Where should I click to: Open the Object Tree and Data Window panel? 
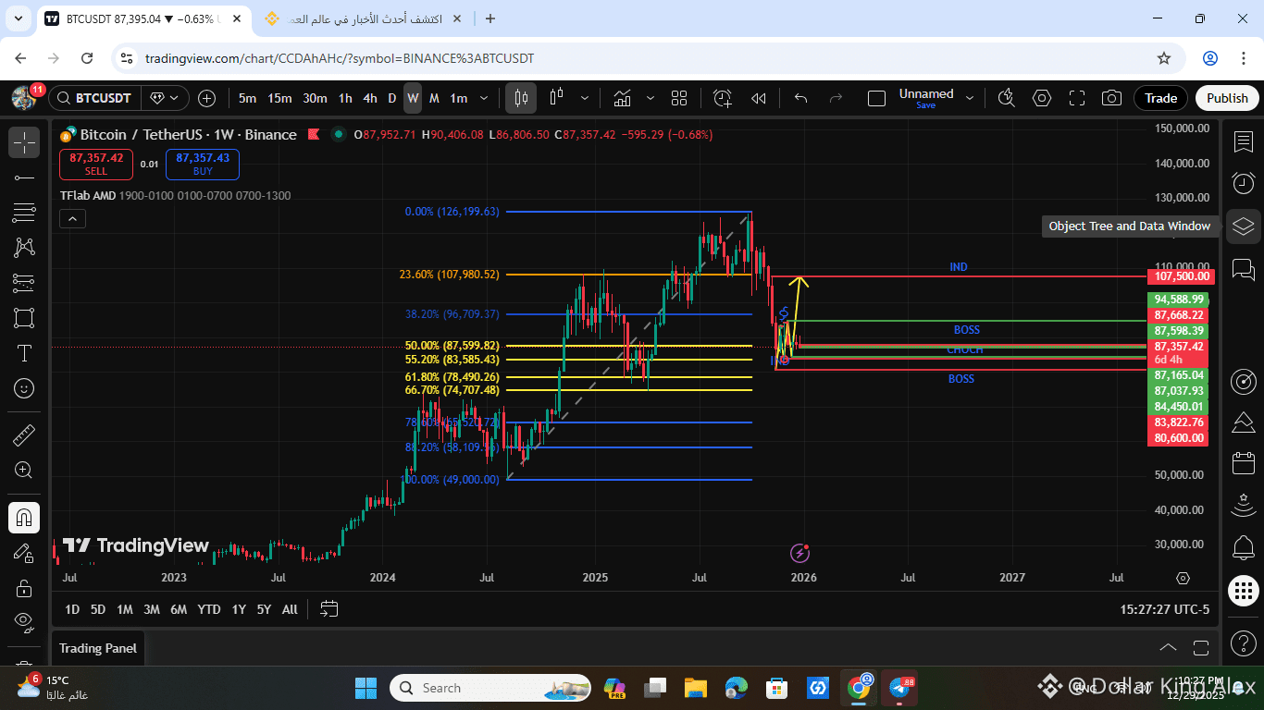tap(1244, 226)
